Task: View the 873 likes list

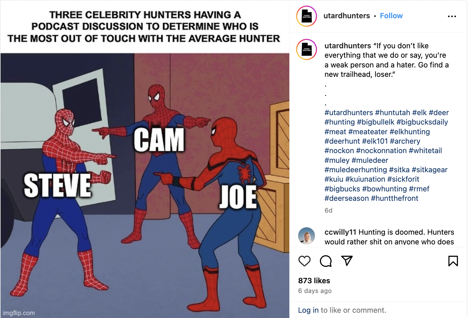Action: 314,281
